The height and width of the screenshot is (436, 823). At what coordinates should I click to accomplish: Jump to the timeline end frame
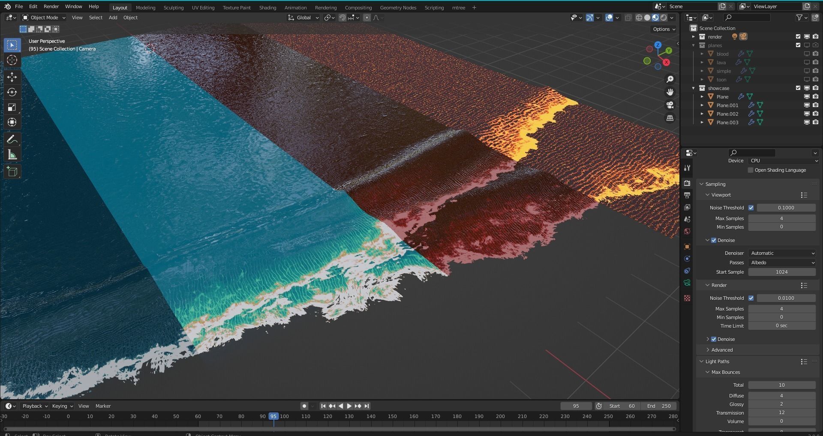367,406
